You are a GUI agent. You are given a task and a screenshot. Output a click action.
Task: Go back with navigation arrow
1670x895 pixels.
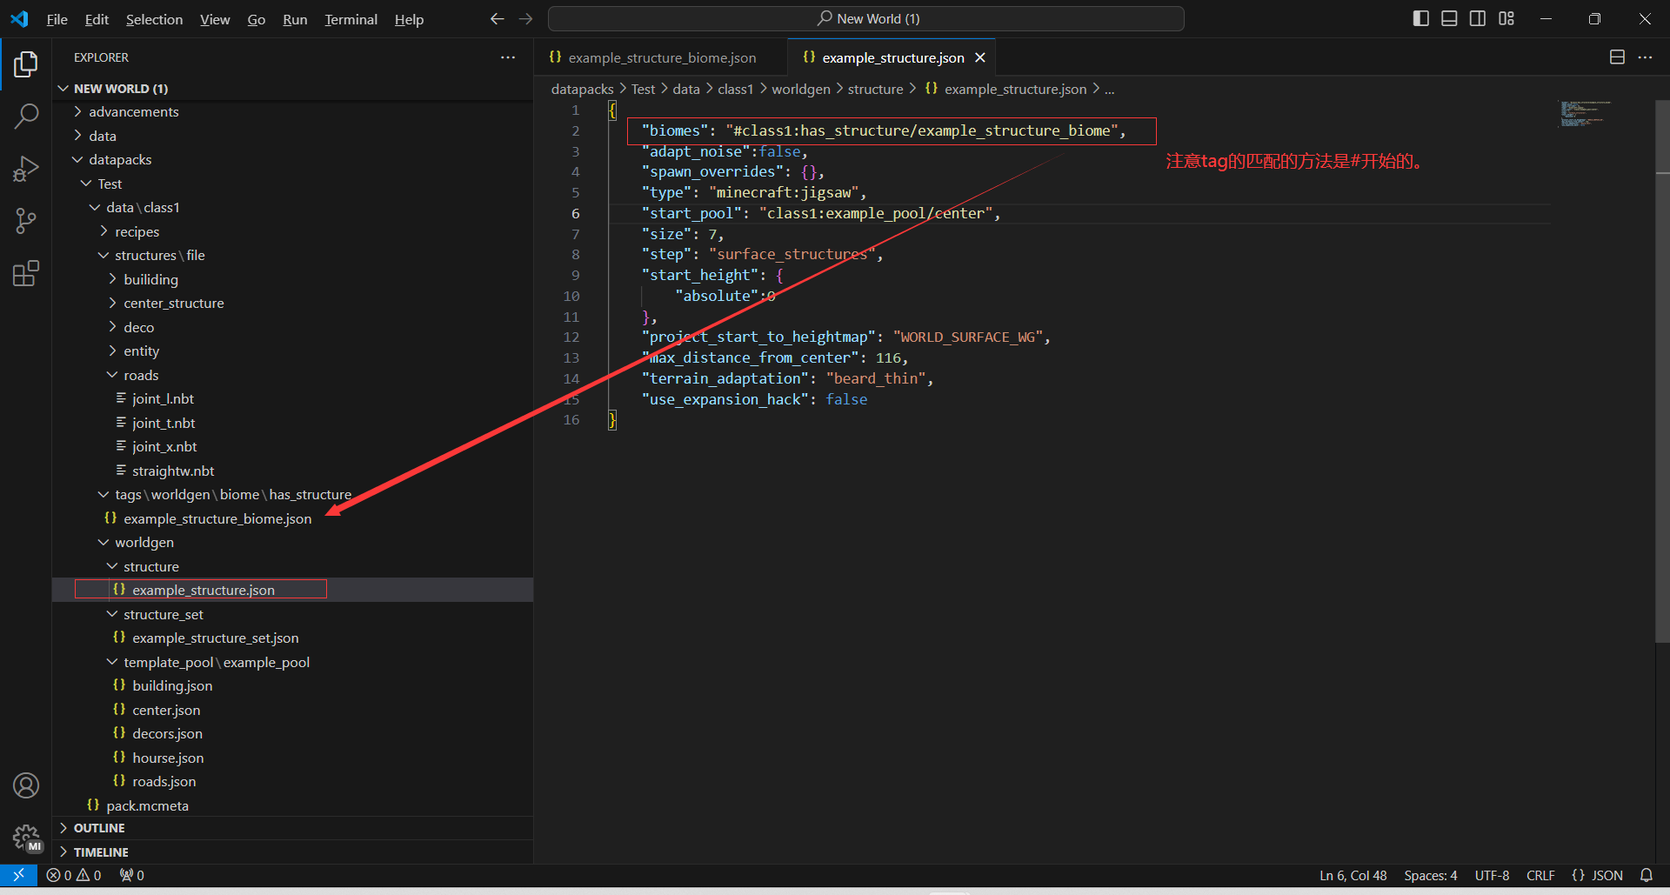point(497,19)
